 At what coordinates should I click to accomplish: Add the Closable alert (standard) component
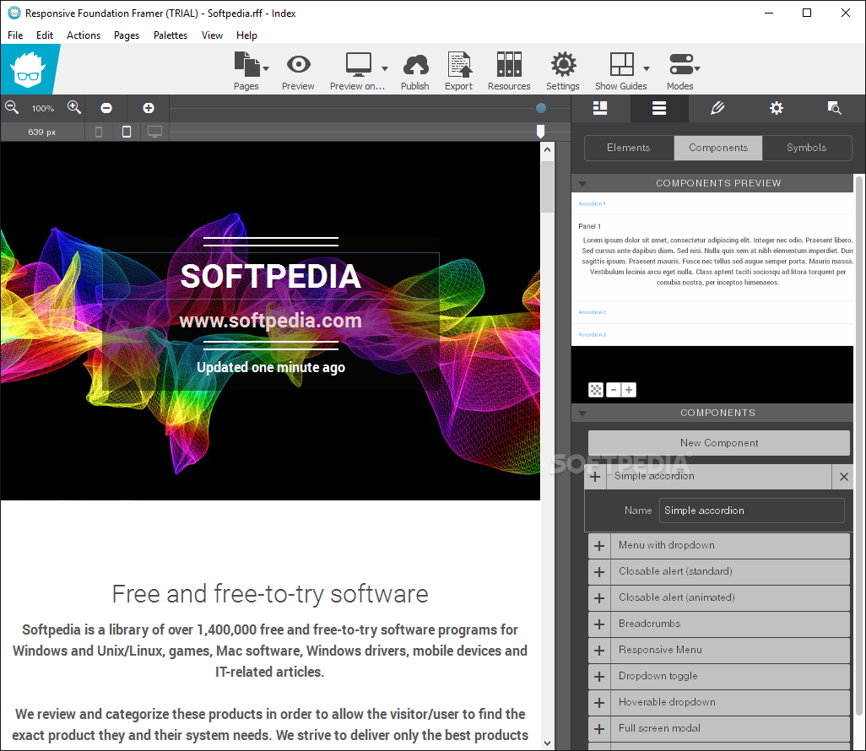point(599,572)
